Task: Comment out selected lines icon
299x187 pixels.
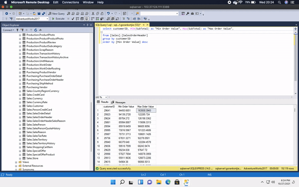Action: point(124,19)
